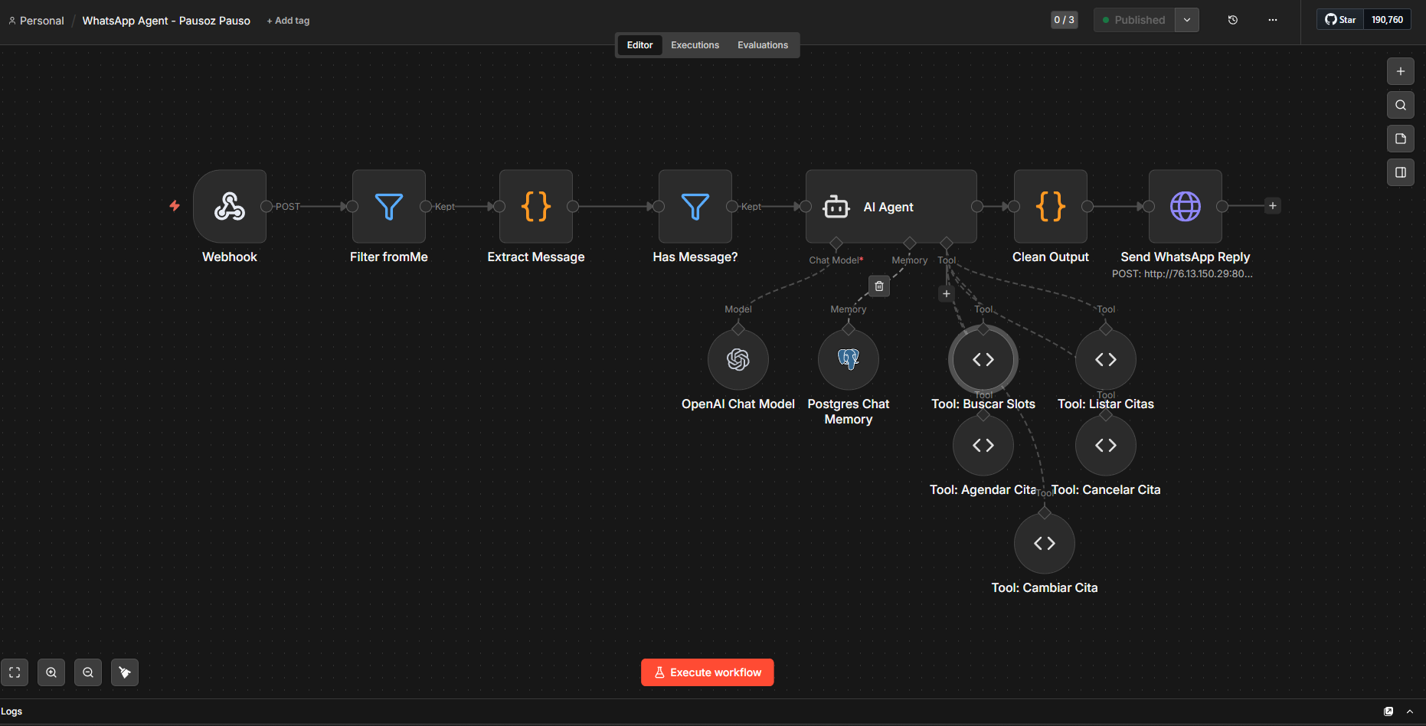The width and height of the screenshot is (1426, 726).
Task: Open the Filter fromMe node
Action: (389, 206)
